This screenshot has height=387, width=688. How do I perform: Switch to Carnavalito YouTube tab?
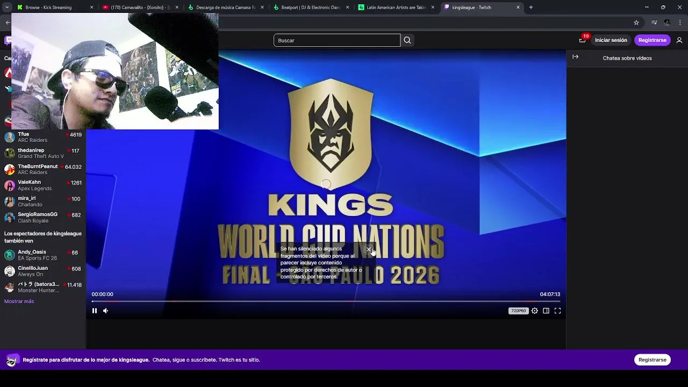(x=141, y=8)
